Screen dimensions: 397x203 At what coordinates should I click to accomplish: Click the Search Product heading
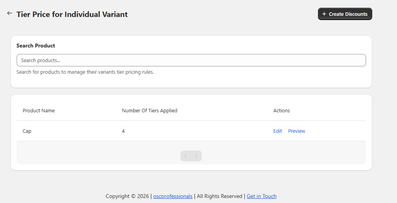36,46
